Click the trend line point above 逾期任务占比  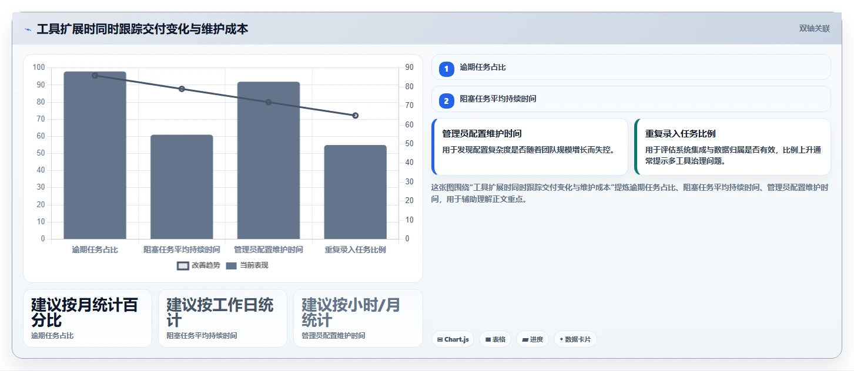[95, 75]
